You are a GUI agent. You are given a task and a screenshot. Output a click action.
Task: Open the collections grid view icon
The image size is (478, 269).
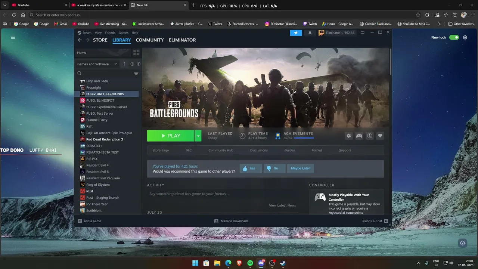tap(136, 53)
